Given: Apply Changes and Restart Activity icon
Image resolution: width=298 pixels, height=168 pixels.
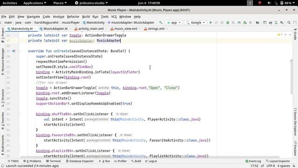Looking at the screenshot, I should 216,23.
